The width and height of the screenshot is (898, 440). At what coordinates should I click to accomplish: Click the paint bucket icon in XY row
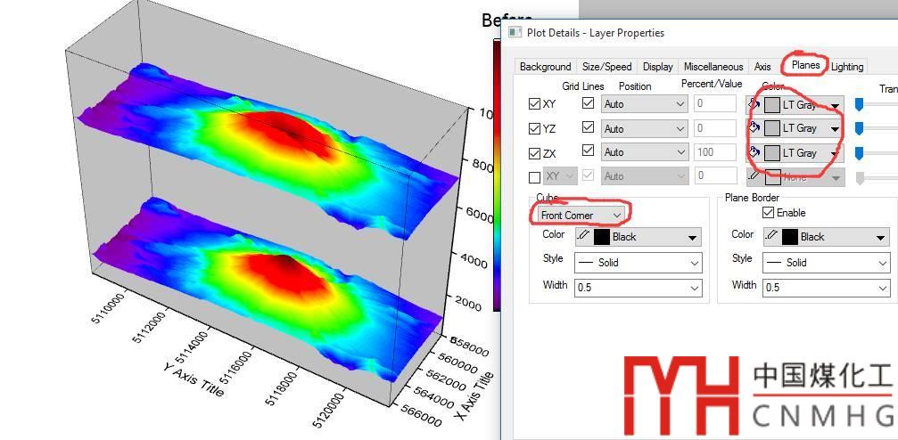coord(754,104)
